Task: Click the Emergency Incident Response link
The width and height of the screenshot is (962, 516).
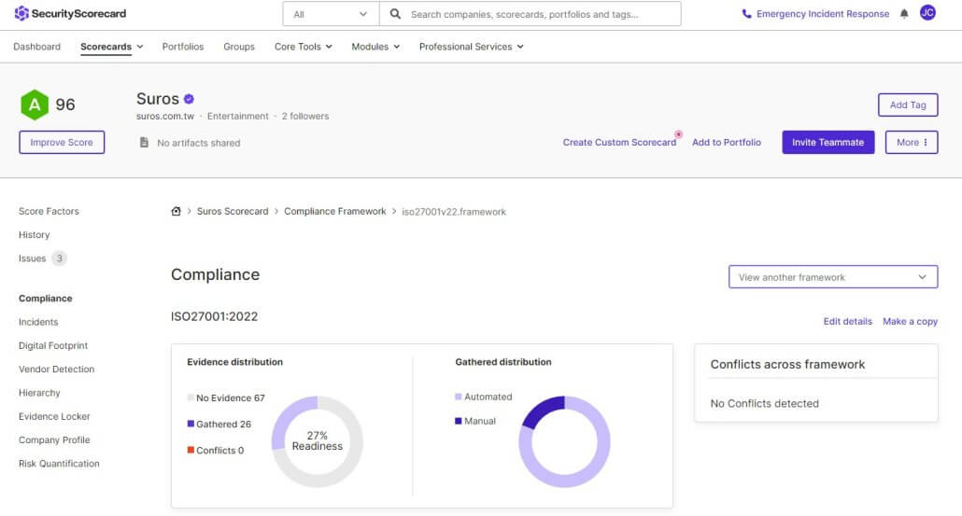Action: 822,13
